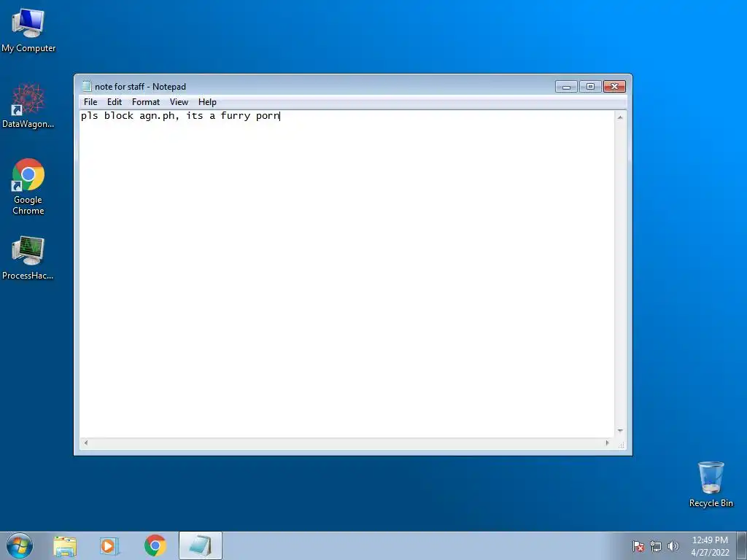Click the Notepad title bar icon
Screen dimensions: 747x560
[87, 86]
